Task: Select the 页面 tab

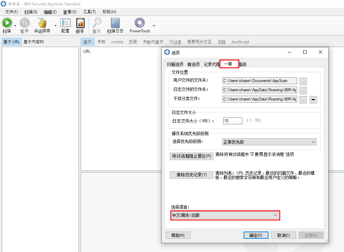Action: tap(133, 42)
